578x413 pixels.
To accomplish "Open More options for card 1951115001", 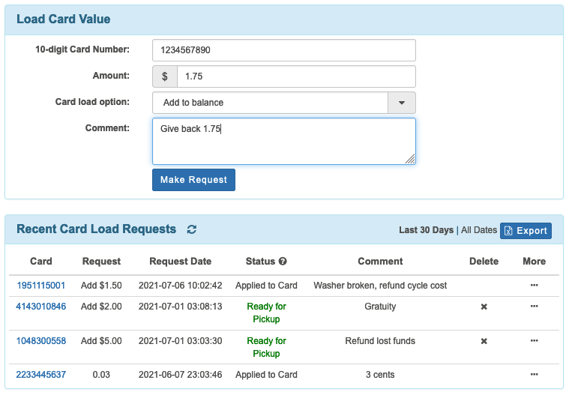I will (x=534, y=286).
